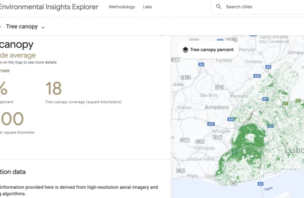Viewport: 304px width, 198px height.
Task: Click the Santo António dos Cavaleiros label
Action: coord(274,39)
